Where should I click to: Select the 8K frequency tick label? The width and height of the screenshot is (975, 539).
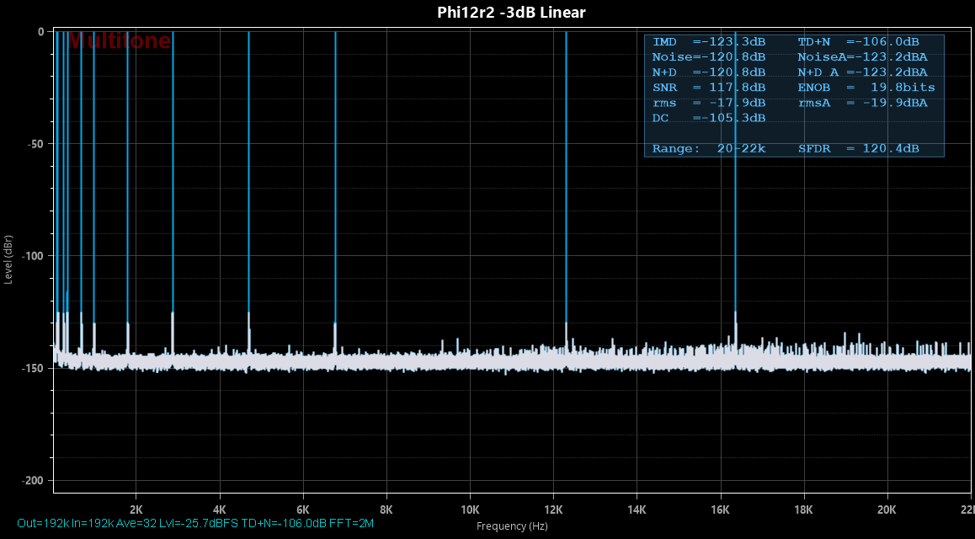pos(386,510)
